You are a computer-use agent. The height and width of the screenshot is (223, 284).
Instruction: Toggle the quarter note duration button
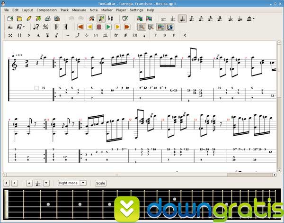point(182,19)
